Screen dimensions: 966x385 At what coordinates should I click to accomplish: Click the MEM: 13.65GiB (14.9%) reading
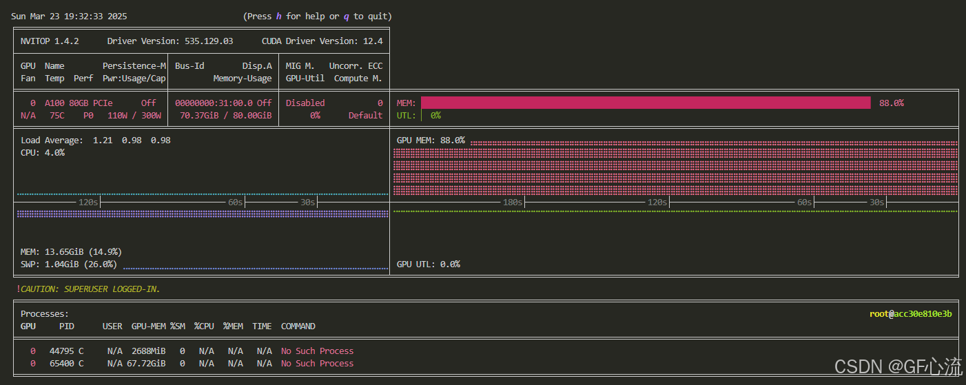(x=72, y=252)
